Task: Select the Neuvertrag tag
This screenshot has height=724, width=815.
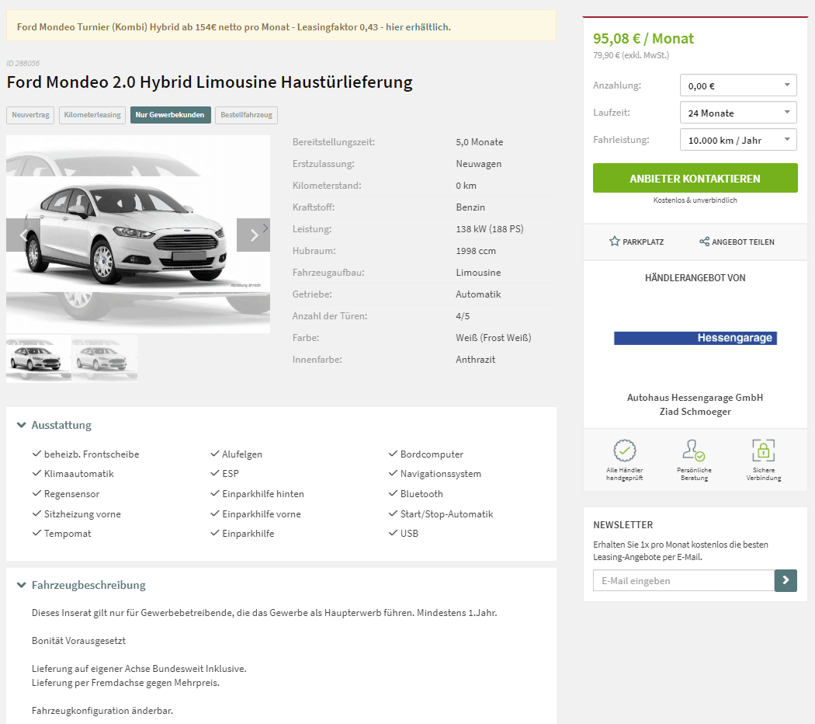Action: click(x=31, y=115)
